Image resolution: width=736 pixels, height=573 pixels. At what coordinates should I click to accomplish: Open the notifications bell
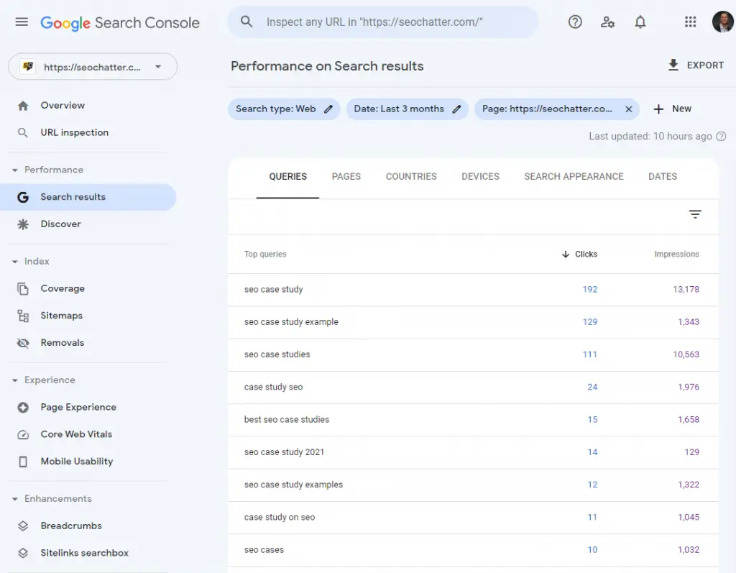point(640,22)
